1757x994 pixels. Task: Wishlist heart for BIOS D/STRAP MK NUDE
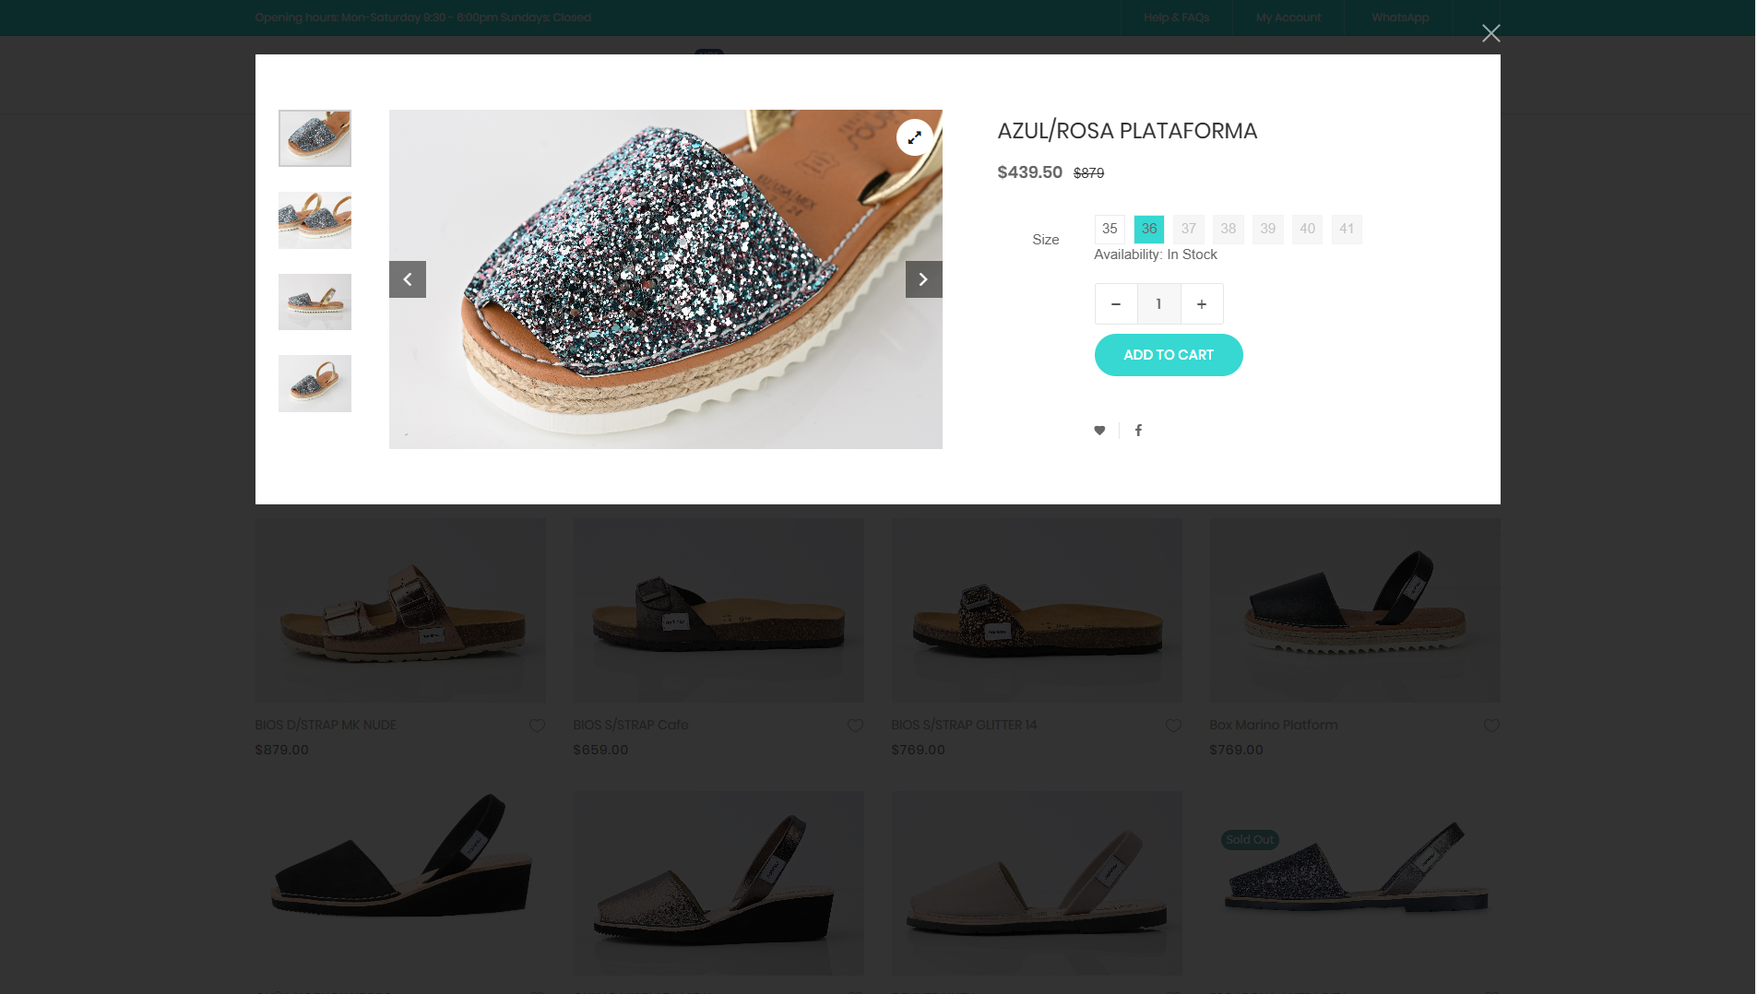click(x=537, y=726)
